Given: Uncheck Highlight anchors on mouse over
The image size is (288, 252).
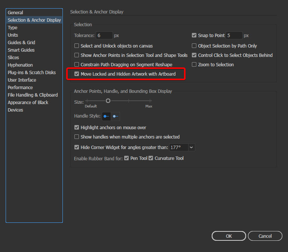Looking at the screenshot, I should click(77, 127).
